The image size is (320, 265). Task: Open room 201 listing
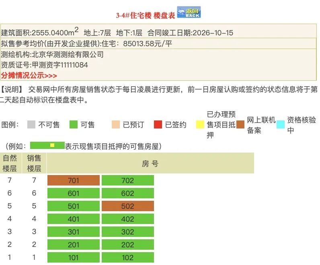[74, 245]
